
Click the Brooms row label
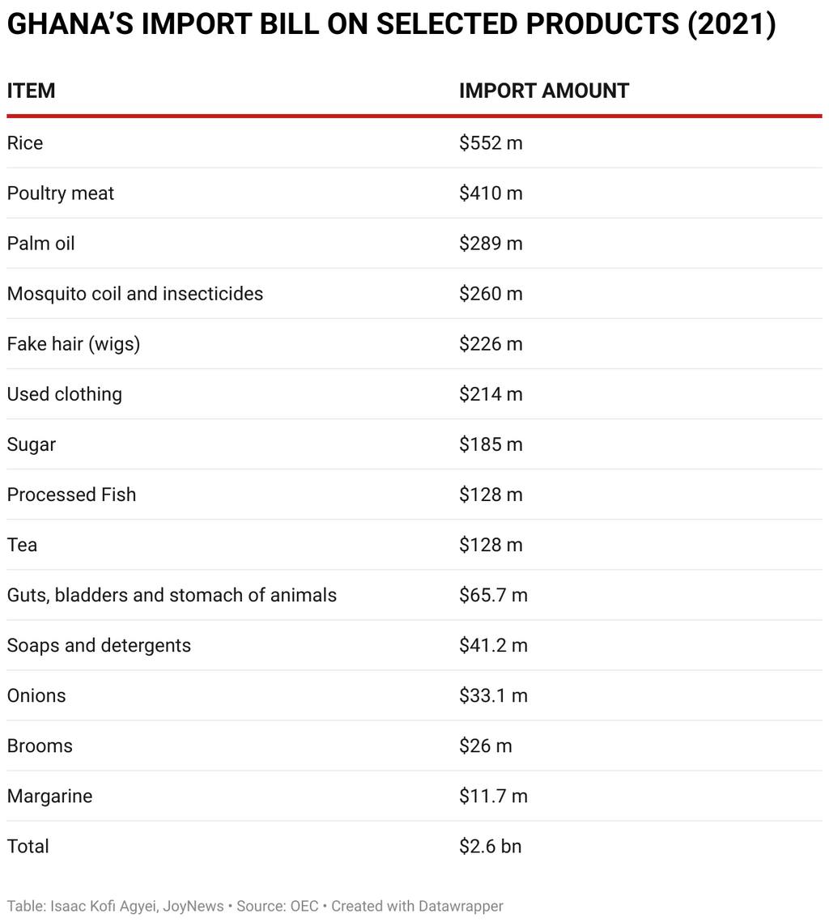click(x=40, y=746)
